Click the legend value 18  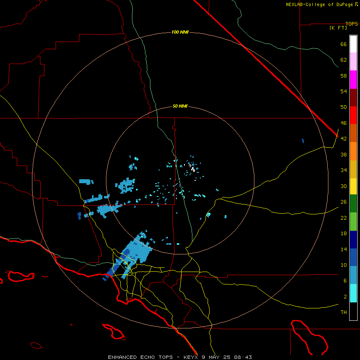(x=344, y=234)
